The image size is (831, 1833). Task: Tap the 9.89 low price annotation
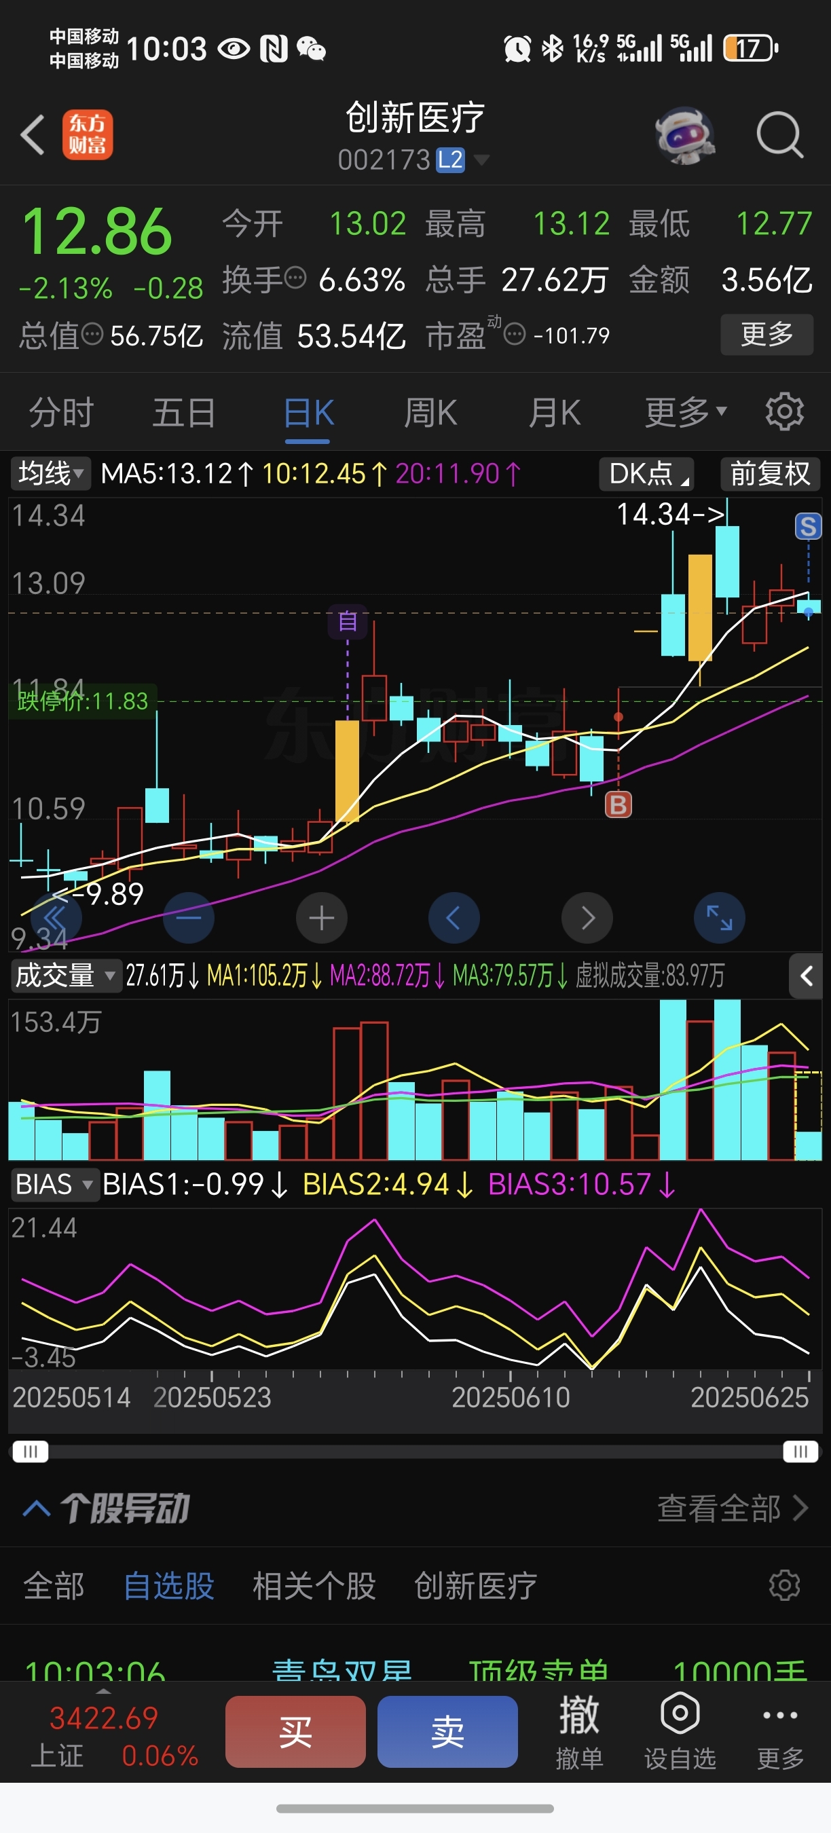(x=98, y=893)
